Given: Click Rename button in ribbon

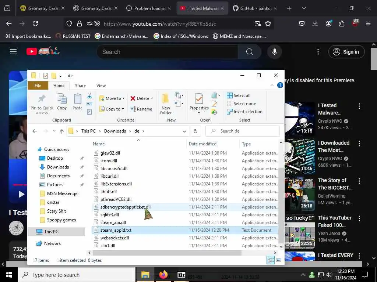Looking at the screenshot, I should tap(141, 109).
